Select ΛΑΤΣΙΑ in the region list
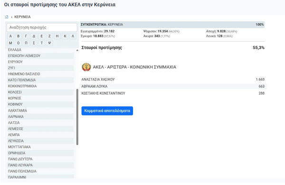This screenshot has height=185, width=285. coord(40,123)
